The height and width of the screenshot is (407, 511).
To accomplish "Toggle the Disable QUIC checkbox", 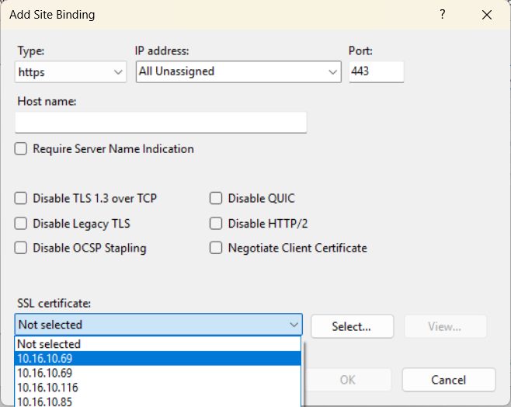I will (x=216, y=199).
